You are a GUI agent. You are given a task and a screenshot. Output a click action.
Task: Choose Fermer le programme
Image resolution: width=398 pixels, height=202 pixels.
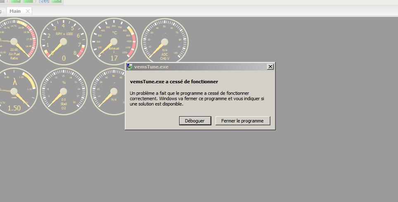(x=242, y=121)
